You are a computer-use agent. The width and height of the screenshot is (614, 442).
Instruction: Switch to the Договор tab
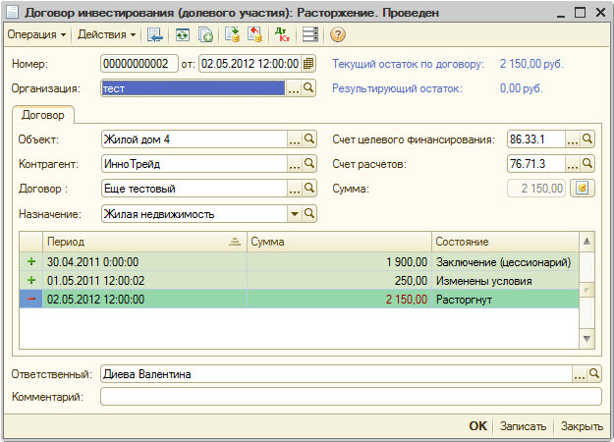pos(43,115)
